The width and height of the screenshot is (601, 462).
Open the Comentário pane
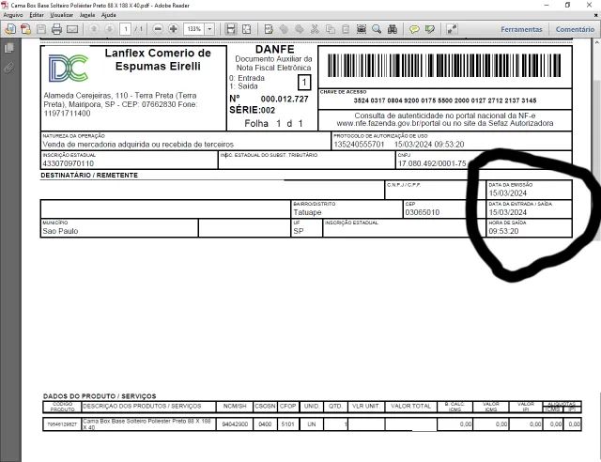[x=575, y=30]
